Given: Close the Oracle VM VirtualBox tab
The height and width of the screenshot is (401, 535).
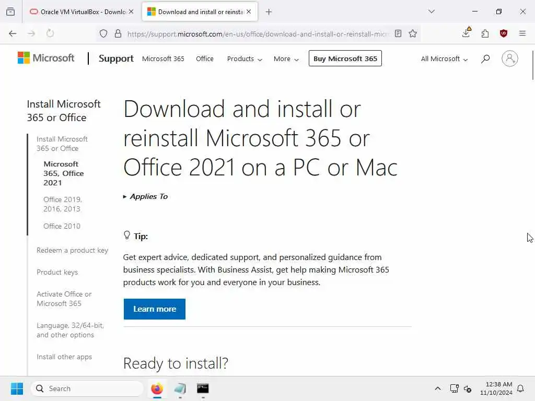Looking at the screenshot, I should pos(131,11).
